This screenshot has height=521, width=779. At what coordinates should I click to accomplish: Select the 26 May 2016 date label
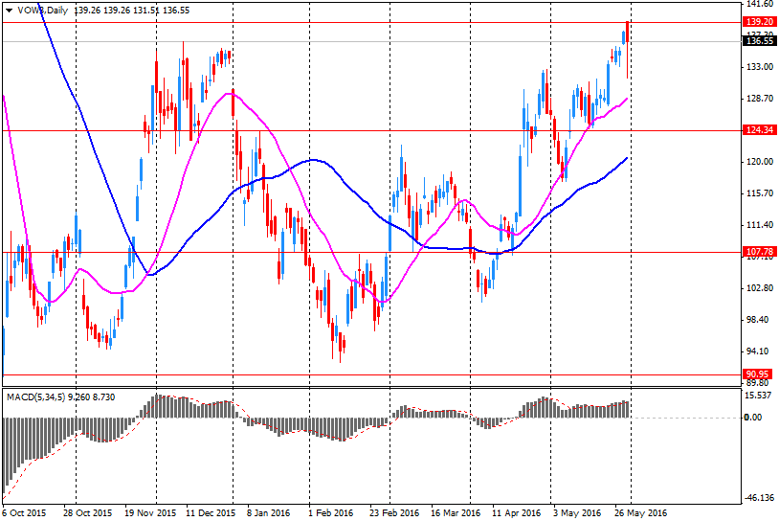point(640,512)
